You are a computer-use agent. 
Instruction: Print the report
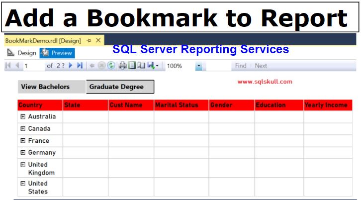[x=122, y=66]
